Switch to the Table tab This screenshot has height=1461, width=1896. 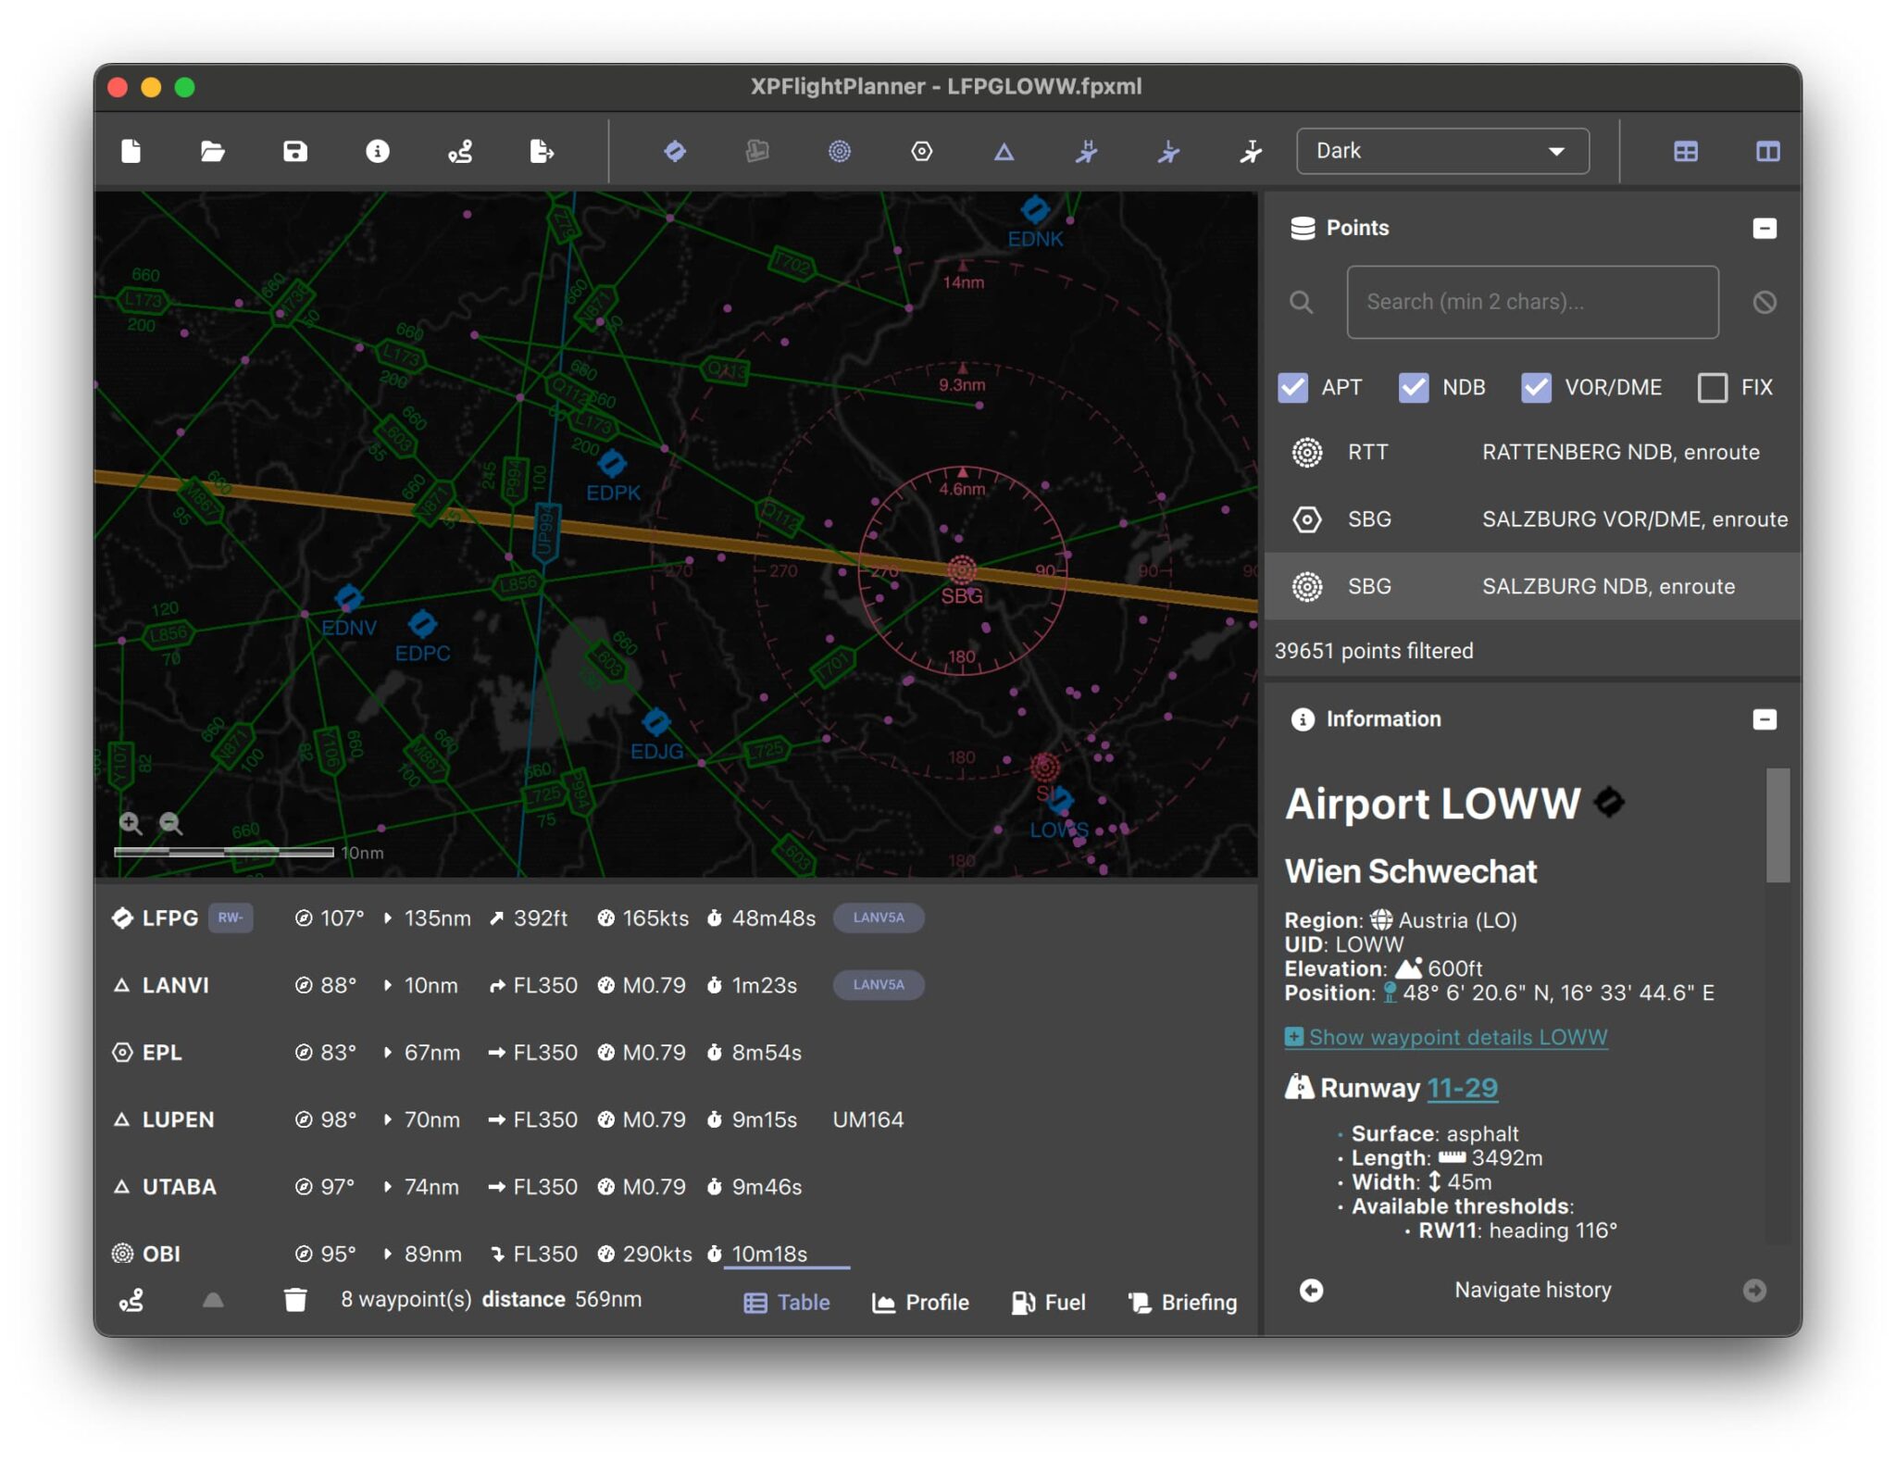click(x=786, y=1302)
